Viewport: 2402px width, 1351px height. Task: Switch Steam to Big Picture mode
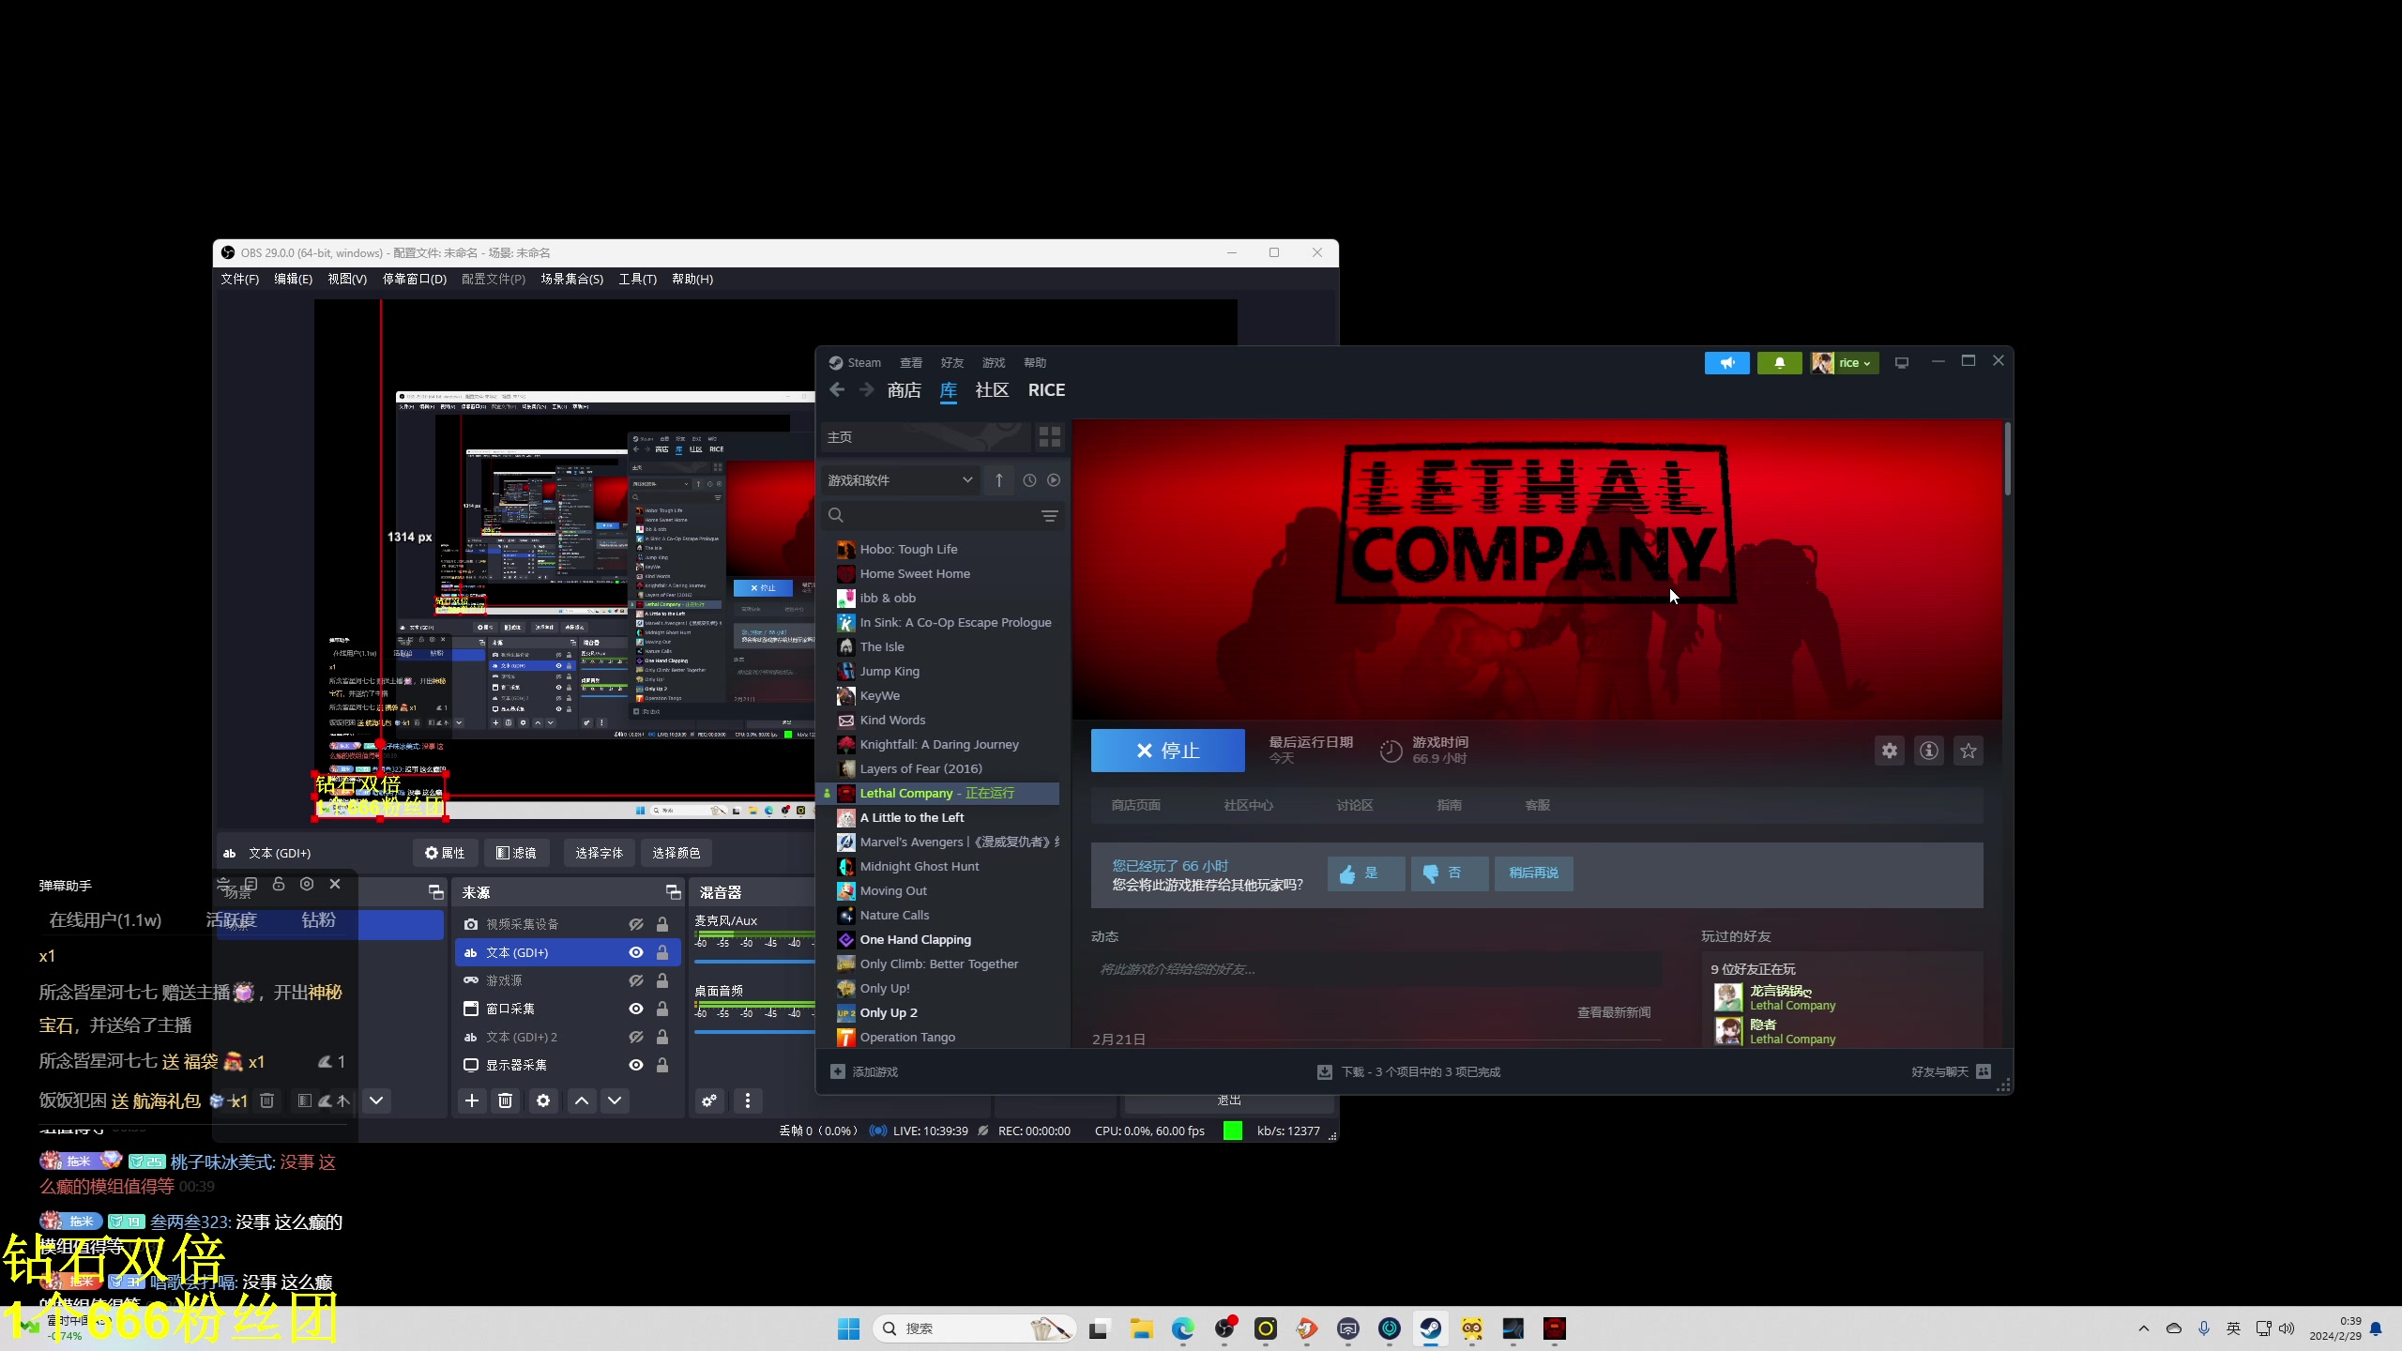[x=1902, y=363]
